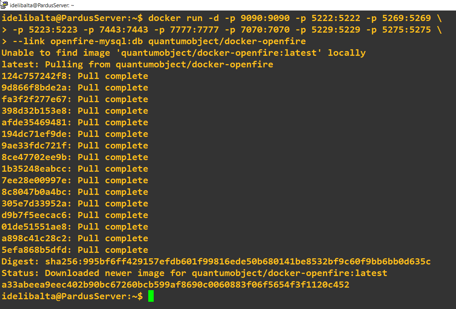This screenshot has height=309, width=456.
Task: Click the 'Status: Downloaded newer image' line
Action: (x=194, y=273)
